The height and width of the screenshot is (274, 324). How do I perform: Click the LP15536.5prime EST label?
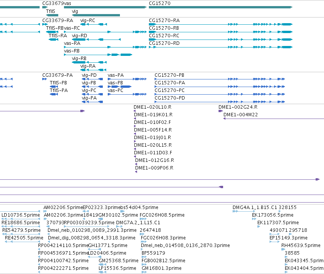117,268
